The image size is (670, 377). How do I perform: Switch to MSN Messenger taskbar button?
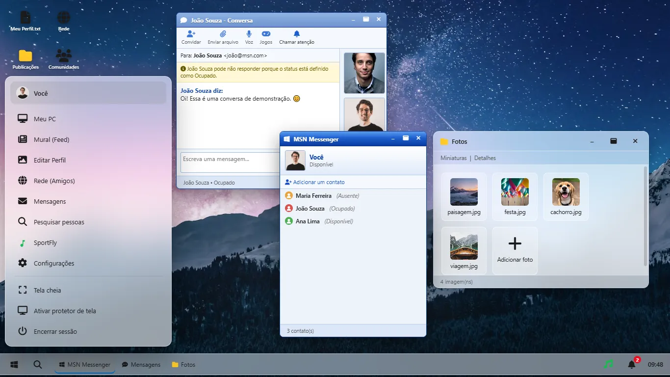tap(85, 365)
